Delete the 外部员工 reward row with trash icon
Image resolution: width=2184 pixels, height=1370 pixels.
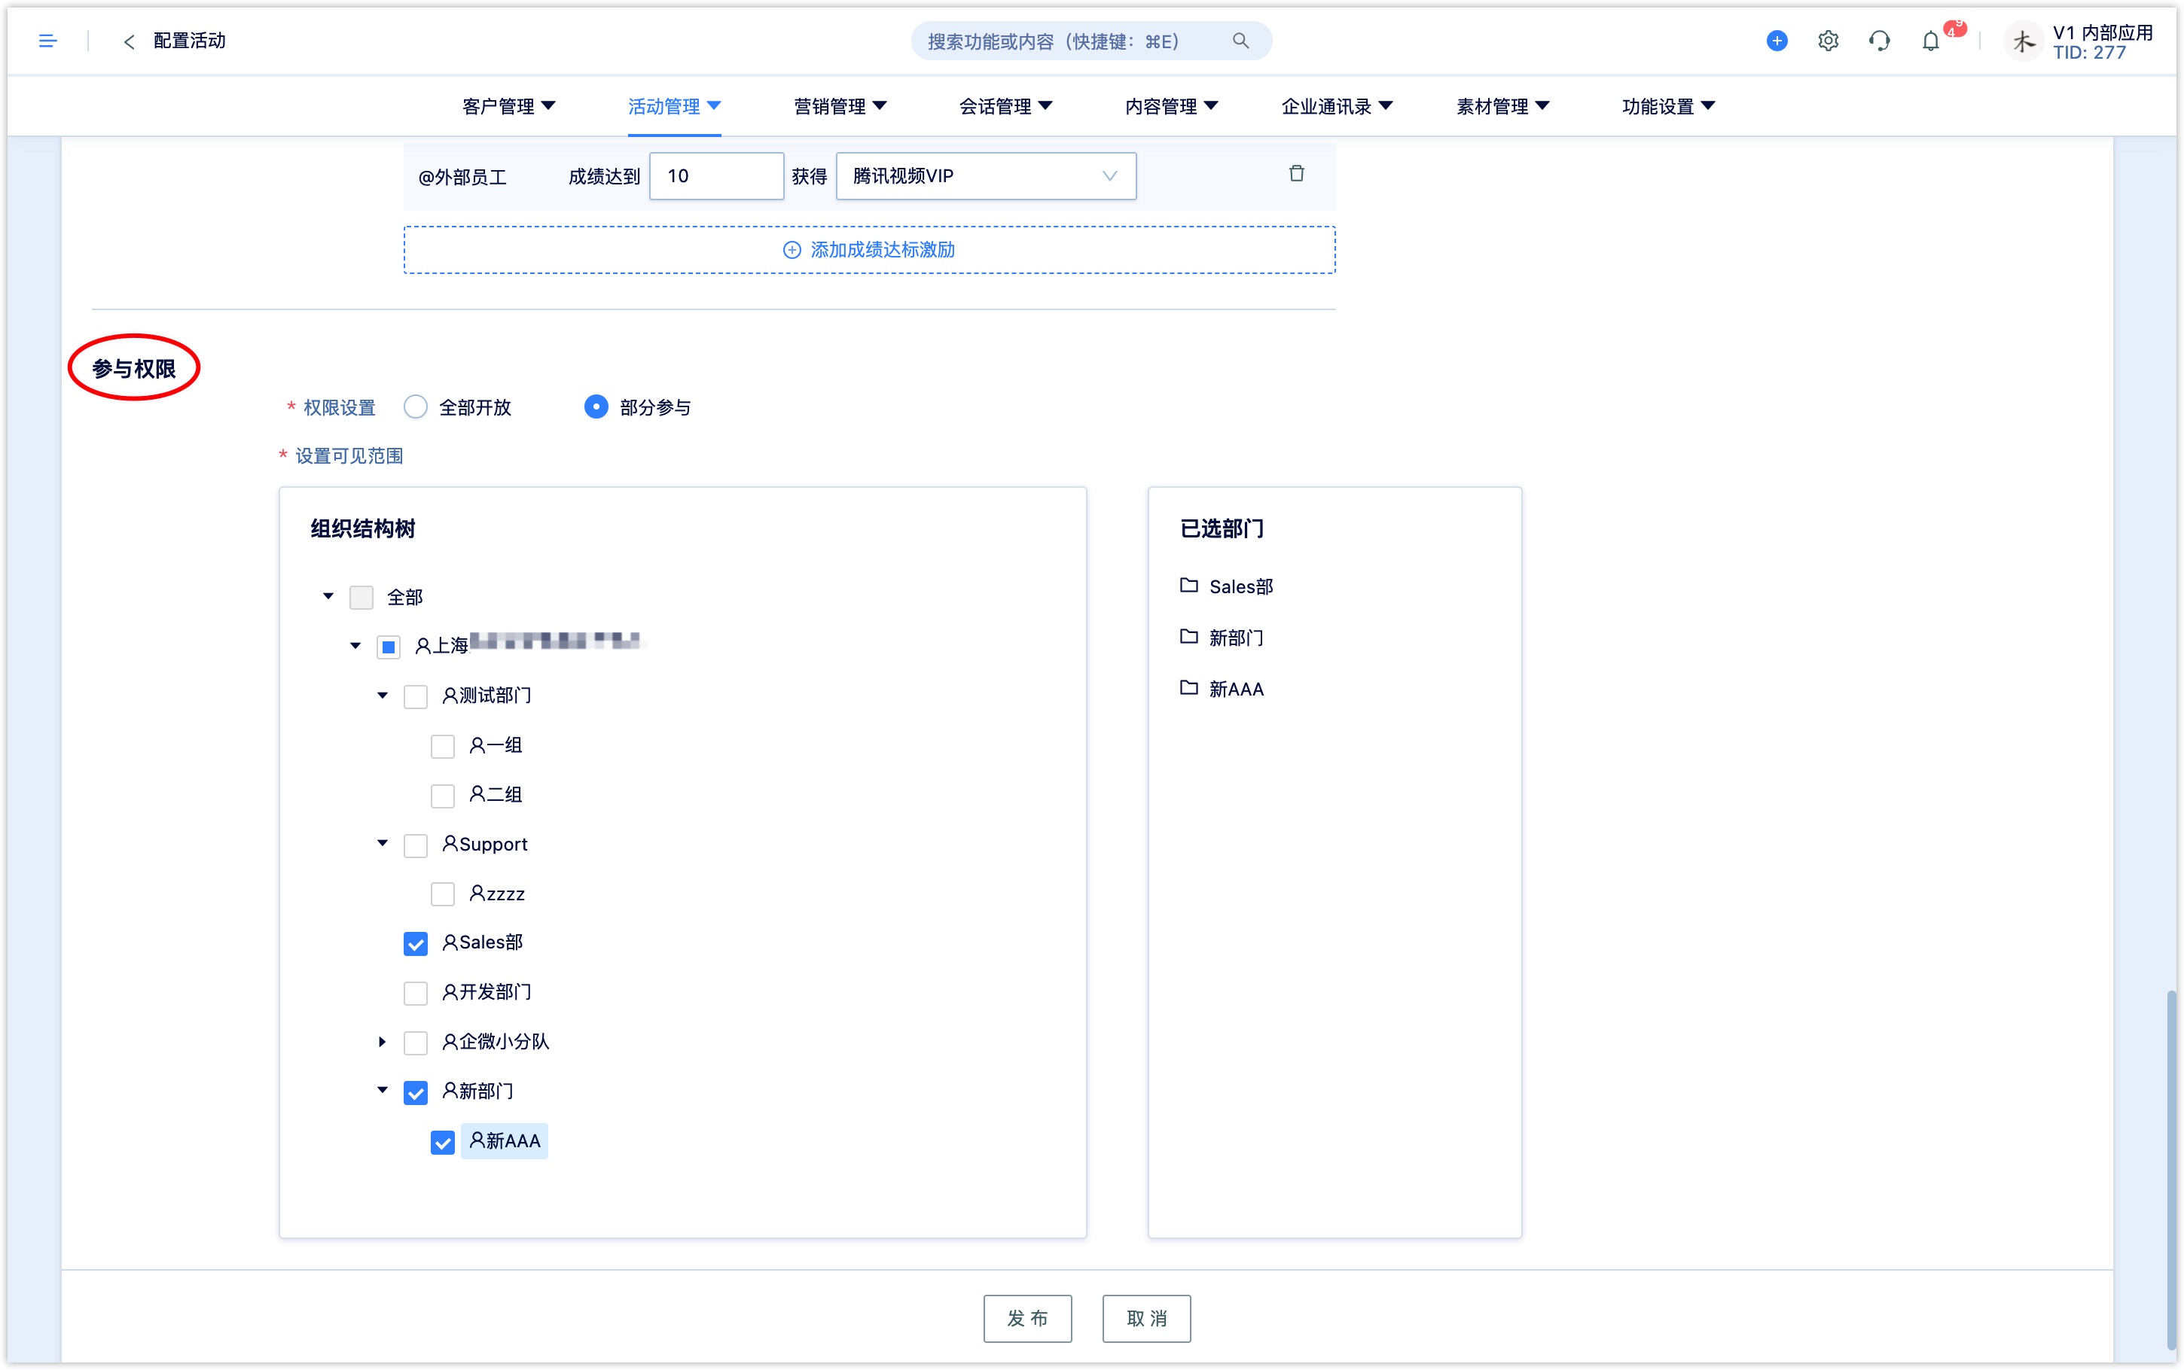click(x=1296, y=173)
